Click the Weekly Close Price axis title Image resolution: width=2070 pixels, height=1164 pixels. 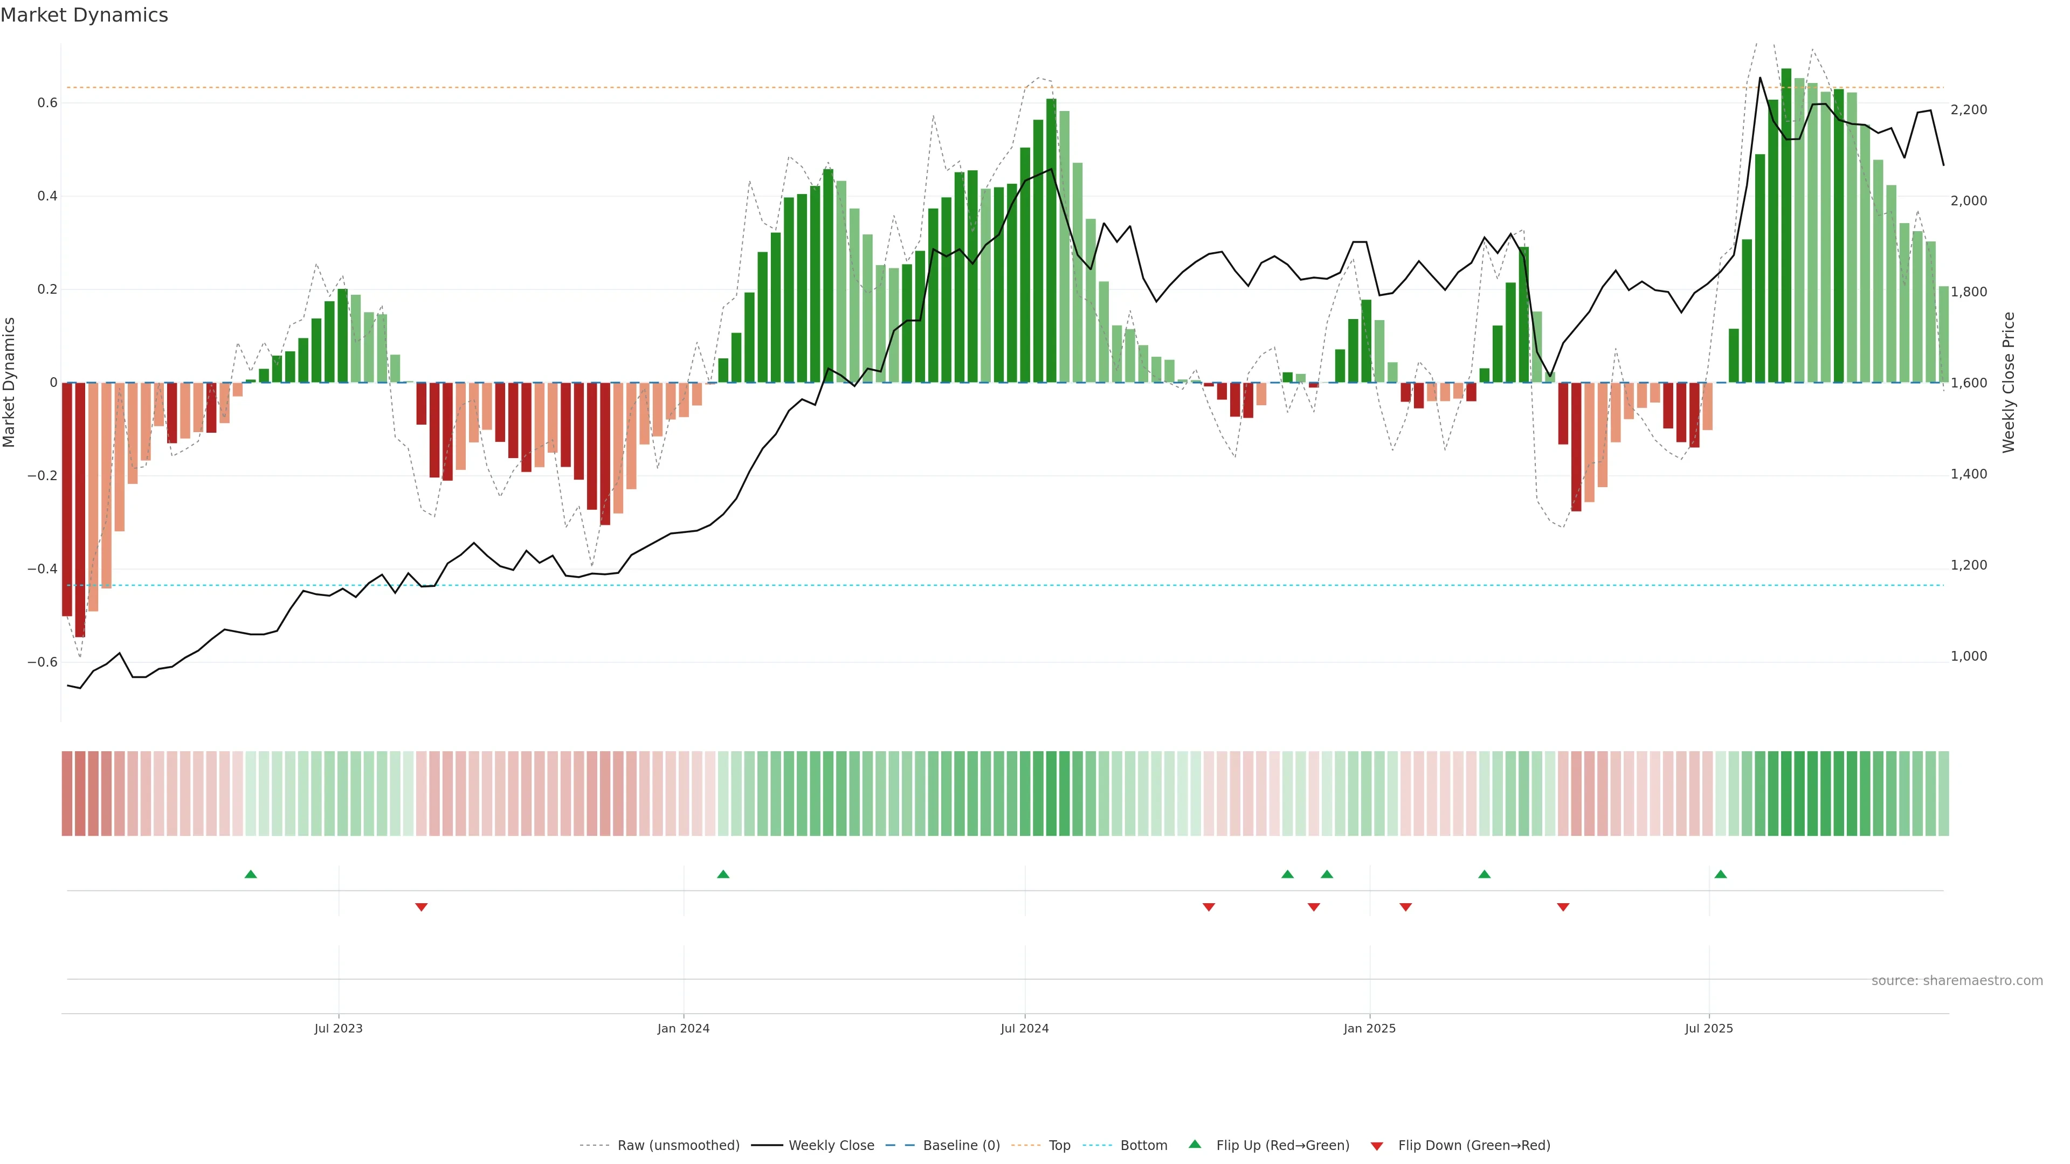pyautogui.click(x=2008, y=383)
